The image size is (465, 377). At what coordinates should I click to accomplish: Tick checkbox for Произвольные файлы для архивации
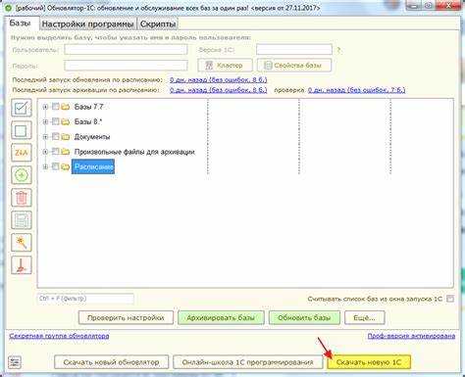[56, 152]
